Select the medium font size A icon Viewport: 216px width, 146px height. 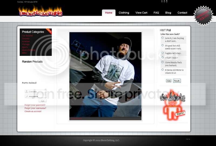164,2
